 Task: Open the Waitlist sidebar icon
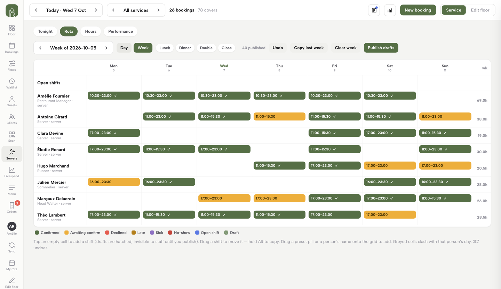point(12,83)
